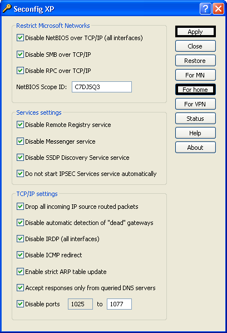Click the Restore button
Image resolution: width=227 pixels, height=333 pixels.
point(195,61)
